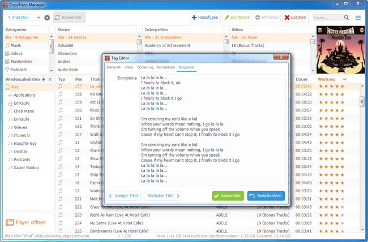Go to Voriger Titel
Viewport: 368px width, 242px height.
tap(123, 196)
